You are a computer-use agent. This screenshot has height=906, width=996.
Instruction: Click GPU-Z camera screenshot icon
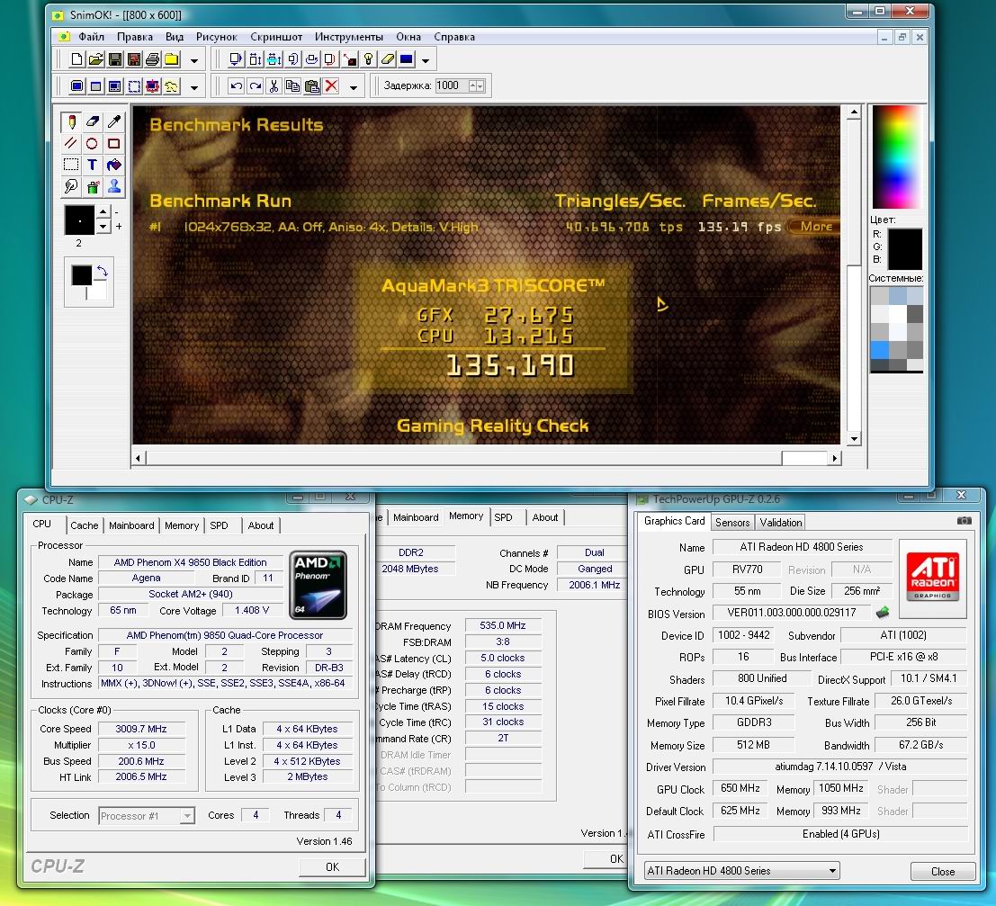pos(964,520)
